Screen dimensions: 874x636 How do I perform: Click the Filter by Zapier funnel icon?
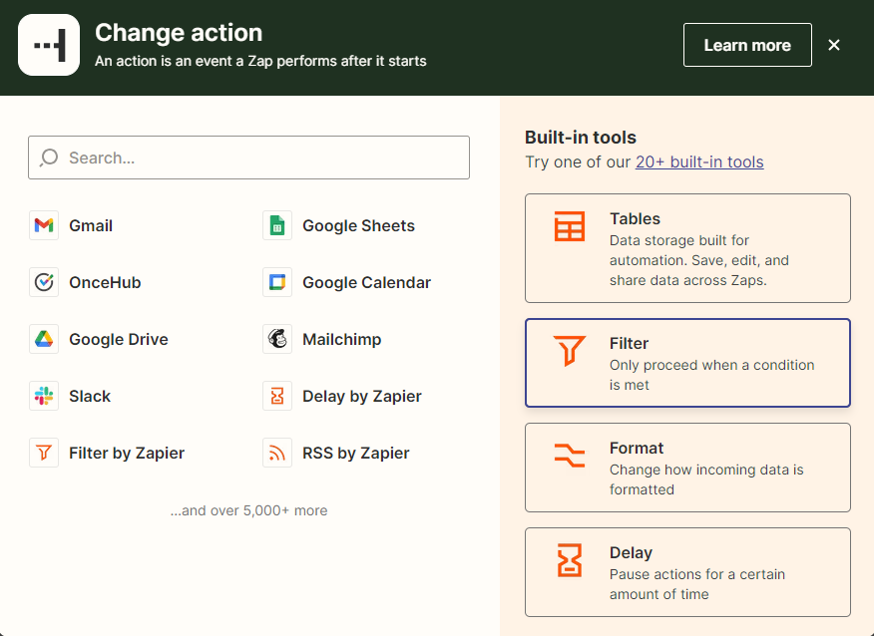coord(44,454)
